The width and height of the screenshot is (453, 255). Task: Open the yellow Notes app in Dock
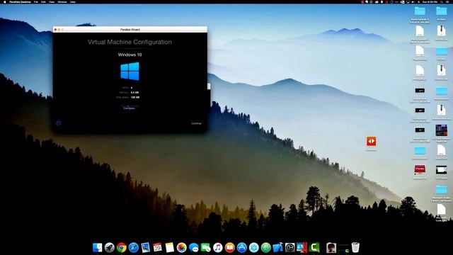pyautogui.click(x=170, y=248)
